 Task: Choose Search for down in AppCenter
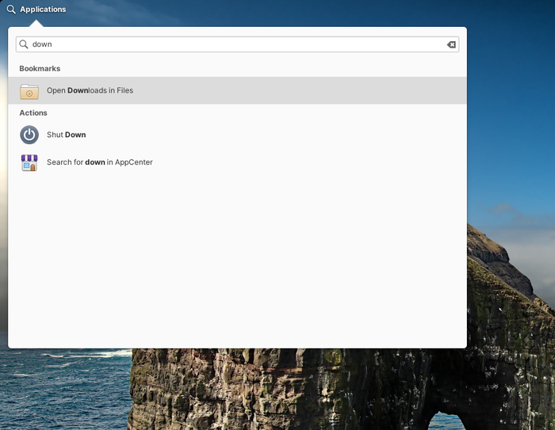[x=99, y=162]
